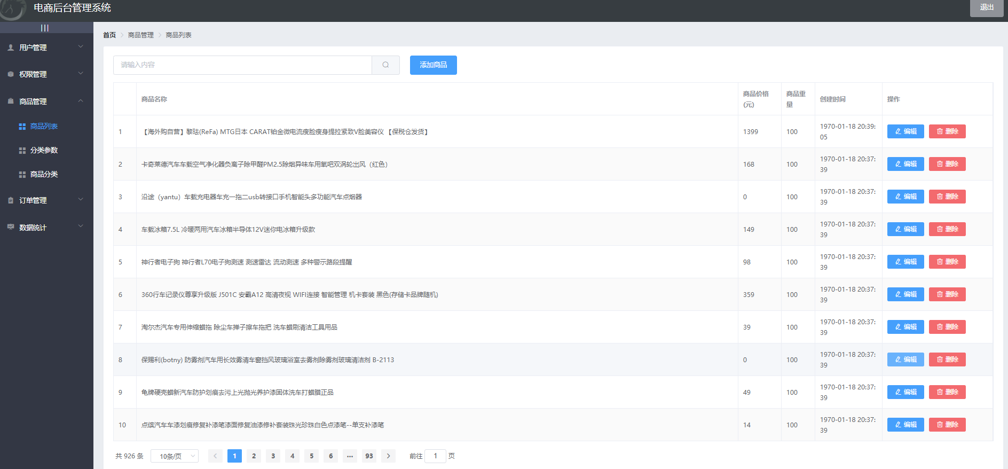Go to page 3

(273, 456)
